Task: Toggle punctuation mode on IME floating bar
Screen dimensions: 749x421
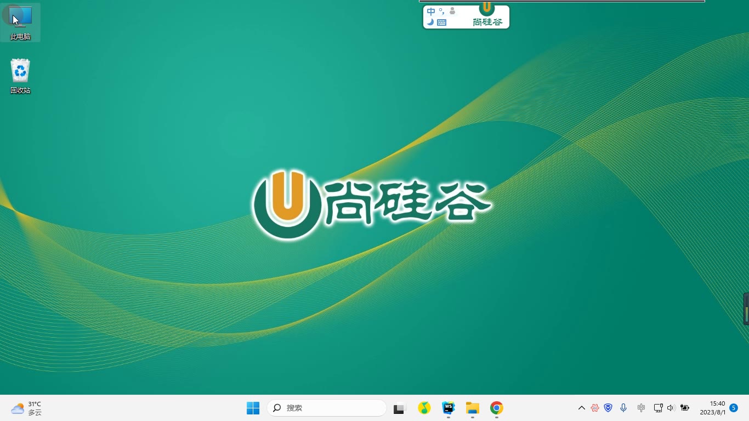Action: (441, 12)
